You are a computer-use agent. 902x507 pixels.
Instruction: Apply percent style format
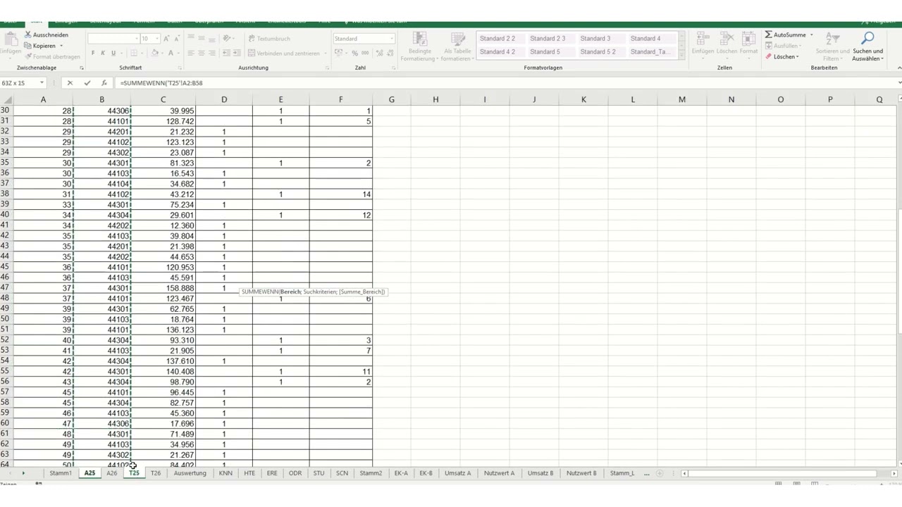(x=355, y=54)
